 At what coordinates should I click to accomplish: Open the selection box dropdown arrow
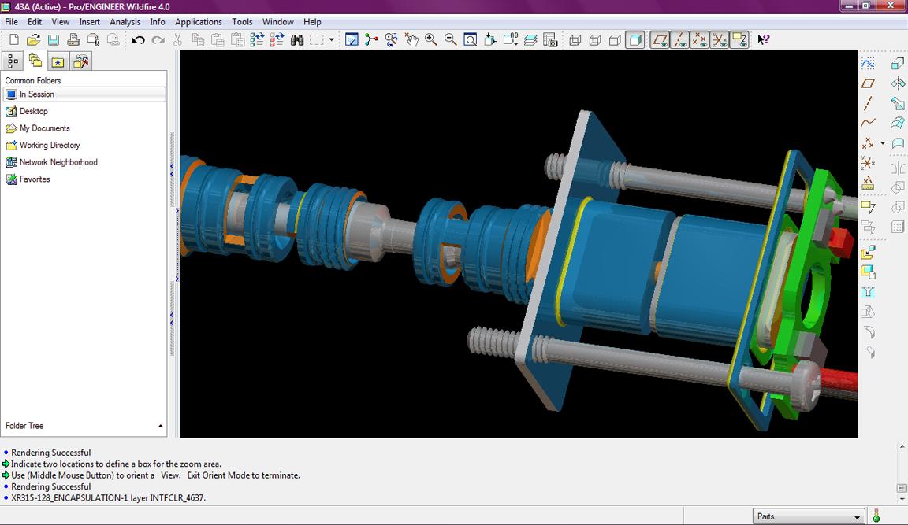click(331, 40)
